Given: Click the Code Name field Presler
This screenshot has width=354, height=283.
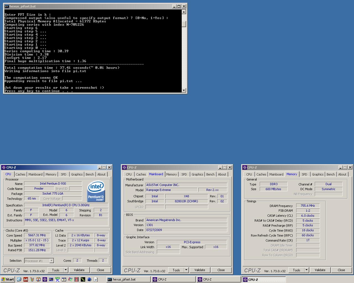Looking at the screenshot, I should point(39,188).
